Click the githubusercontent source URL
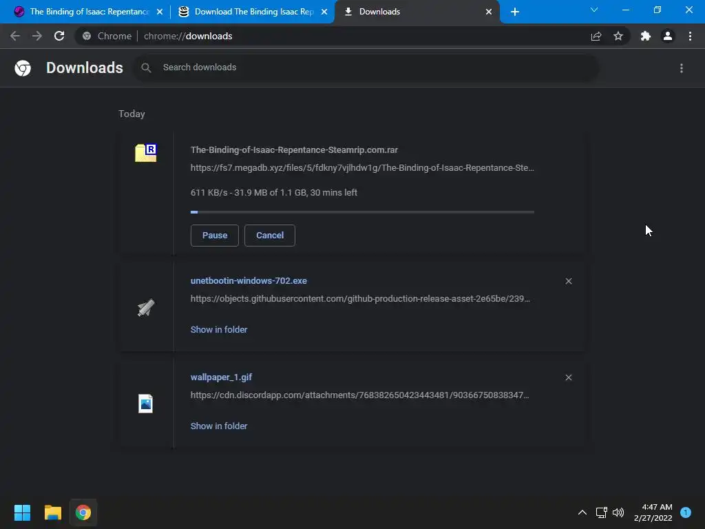Screen dimensions: 705x529 [360, 299]
